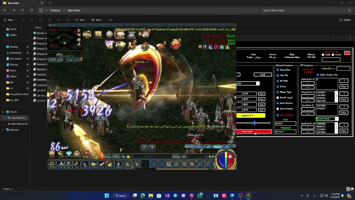
Task: Switch to the New folder Explorer tab
Action: pos(22,3)
